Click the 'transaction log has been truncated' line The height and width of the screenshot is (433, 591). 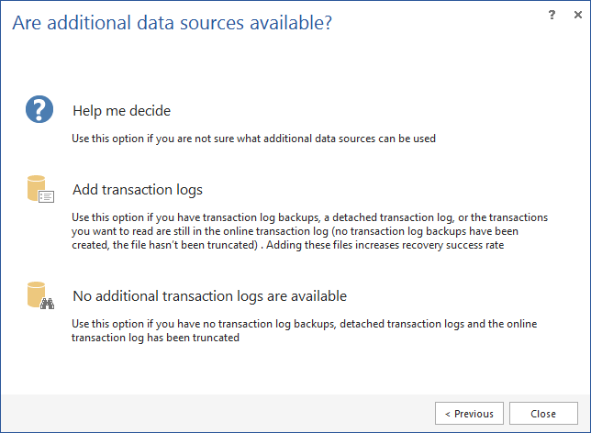click(x=155, y=338)
